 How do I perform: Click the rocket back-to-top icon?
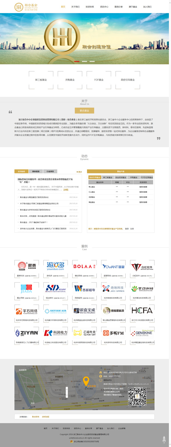click(164, 439)
